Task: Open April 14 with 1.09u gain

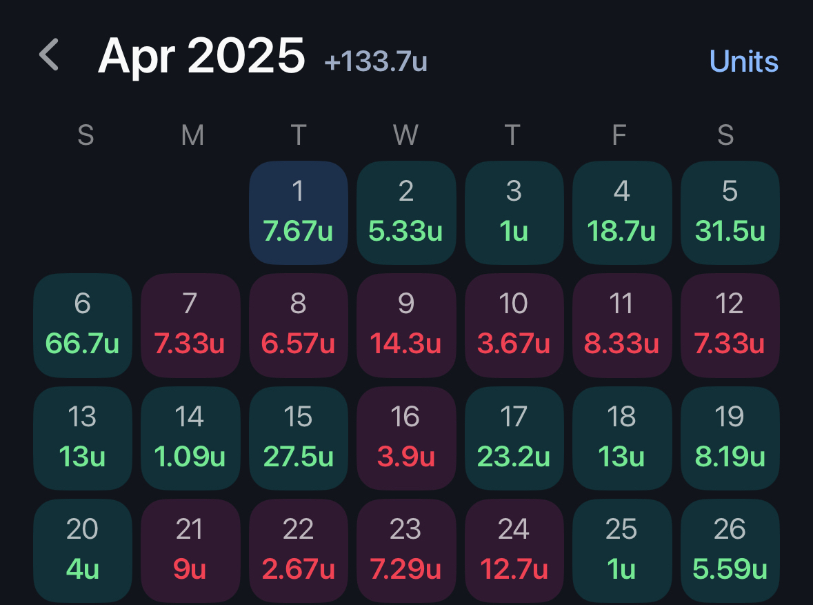Action: click(190, 437)
